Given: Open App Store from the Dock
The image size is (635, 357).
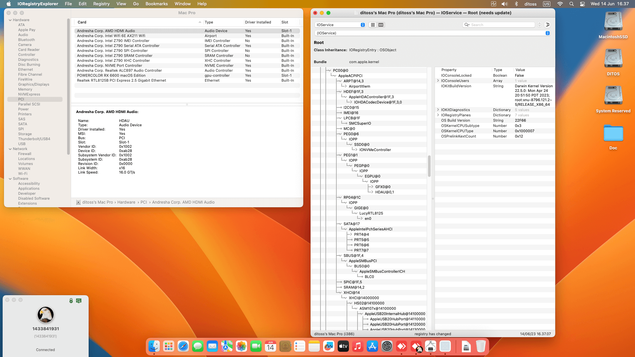Looking at the screenshot, I should tap(372, 346).
